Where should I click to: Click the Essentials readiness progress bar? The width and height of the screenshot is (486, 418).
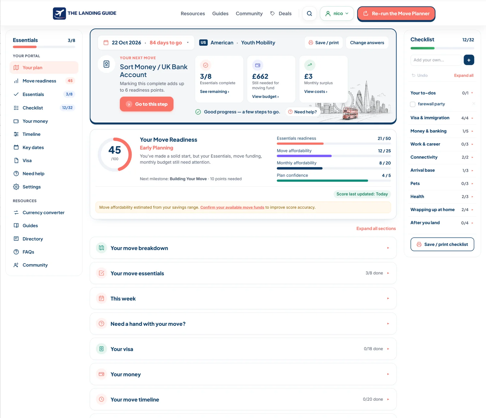point(334,143)
